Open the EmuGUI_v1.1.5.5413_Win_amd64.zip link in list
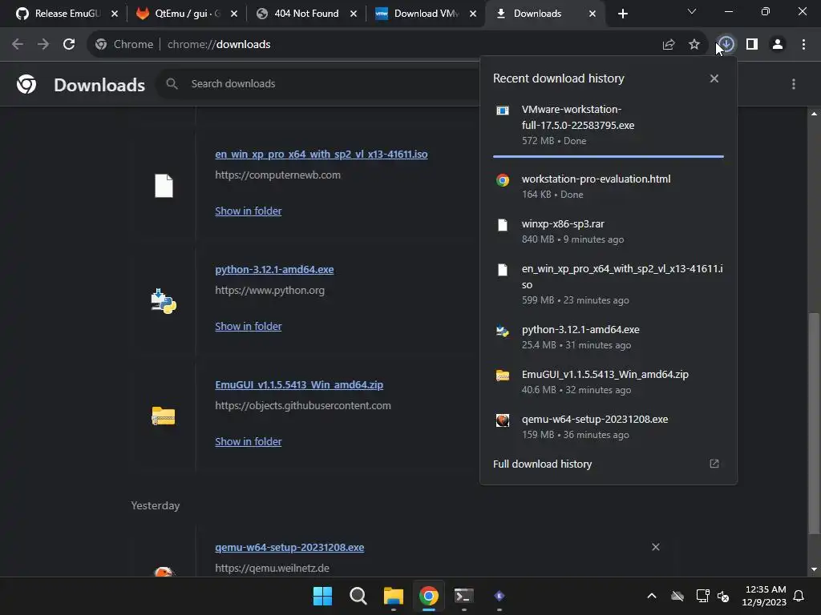This screenshot has height=615, width=821. pos(299,385)
